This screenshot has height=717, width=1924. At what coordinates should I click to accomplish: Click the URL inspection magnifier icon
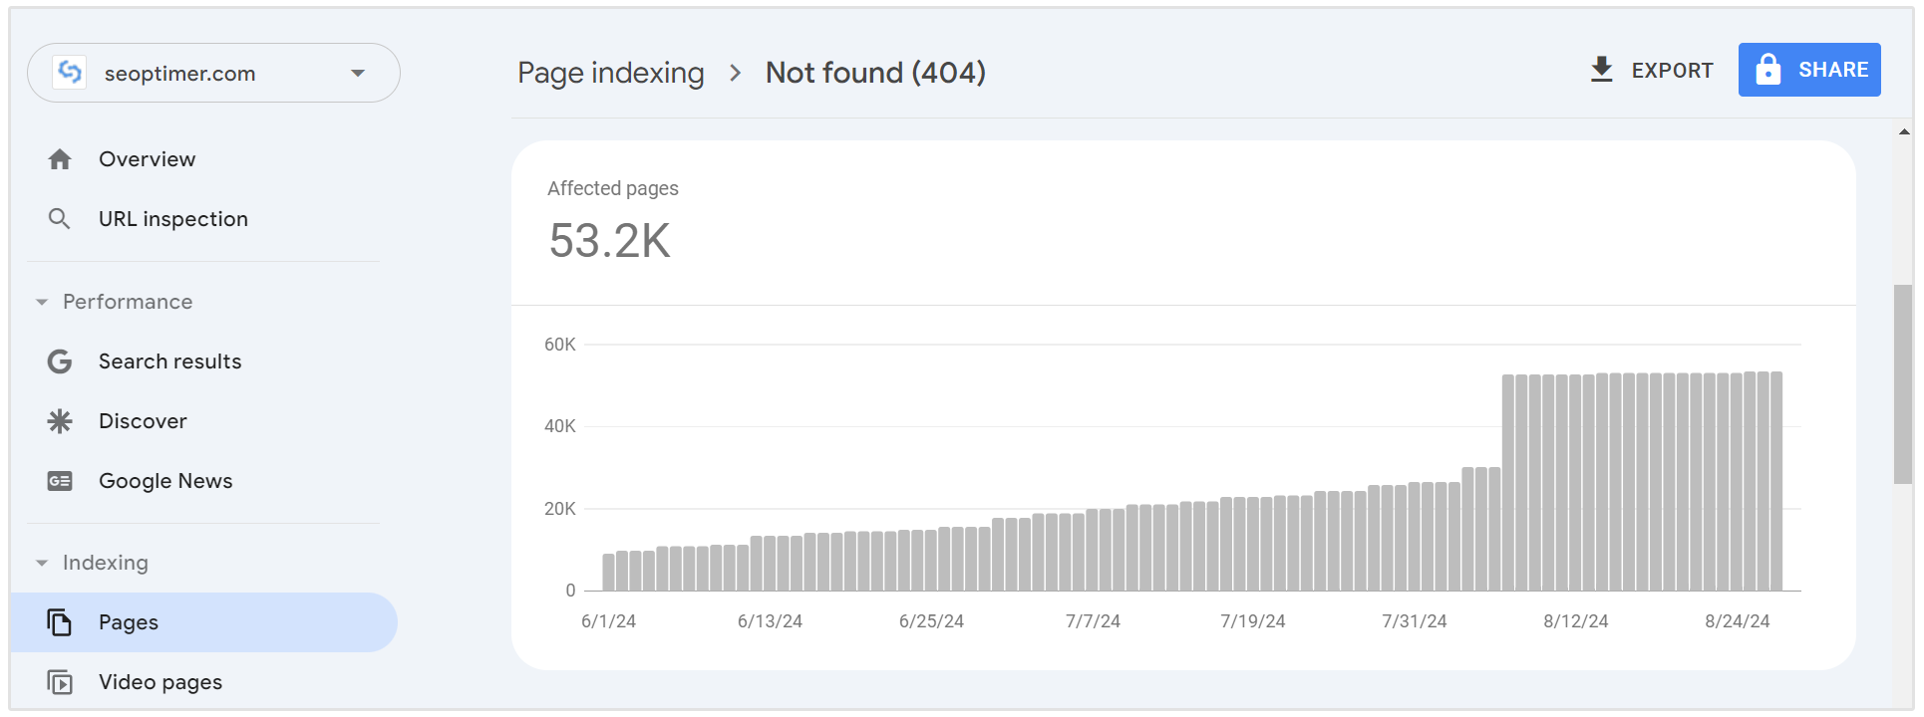coord(60,219)
